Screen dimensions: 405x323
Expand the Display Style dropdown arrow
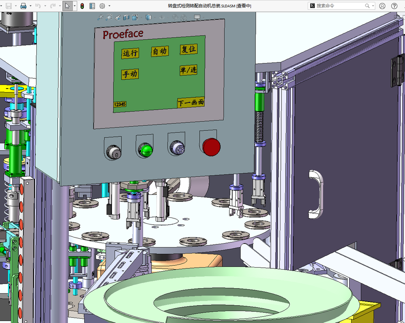pyautogui.click(x=155, y=17)
